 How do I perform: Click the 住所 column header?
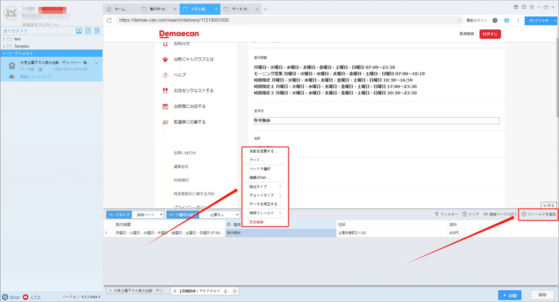click(x=392, y=225)
